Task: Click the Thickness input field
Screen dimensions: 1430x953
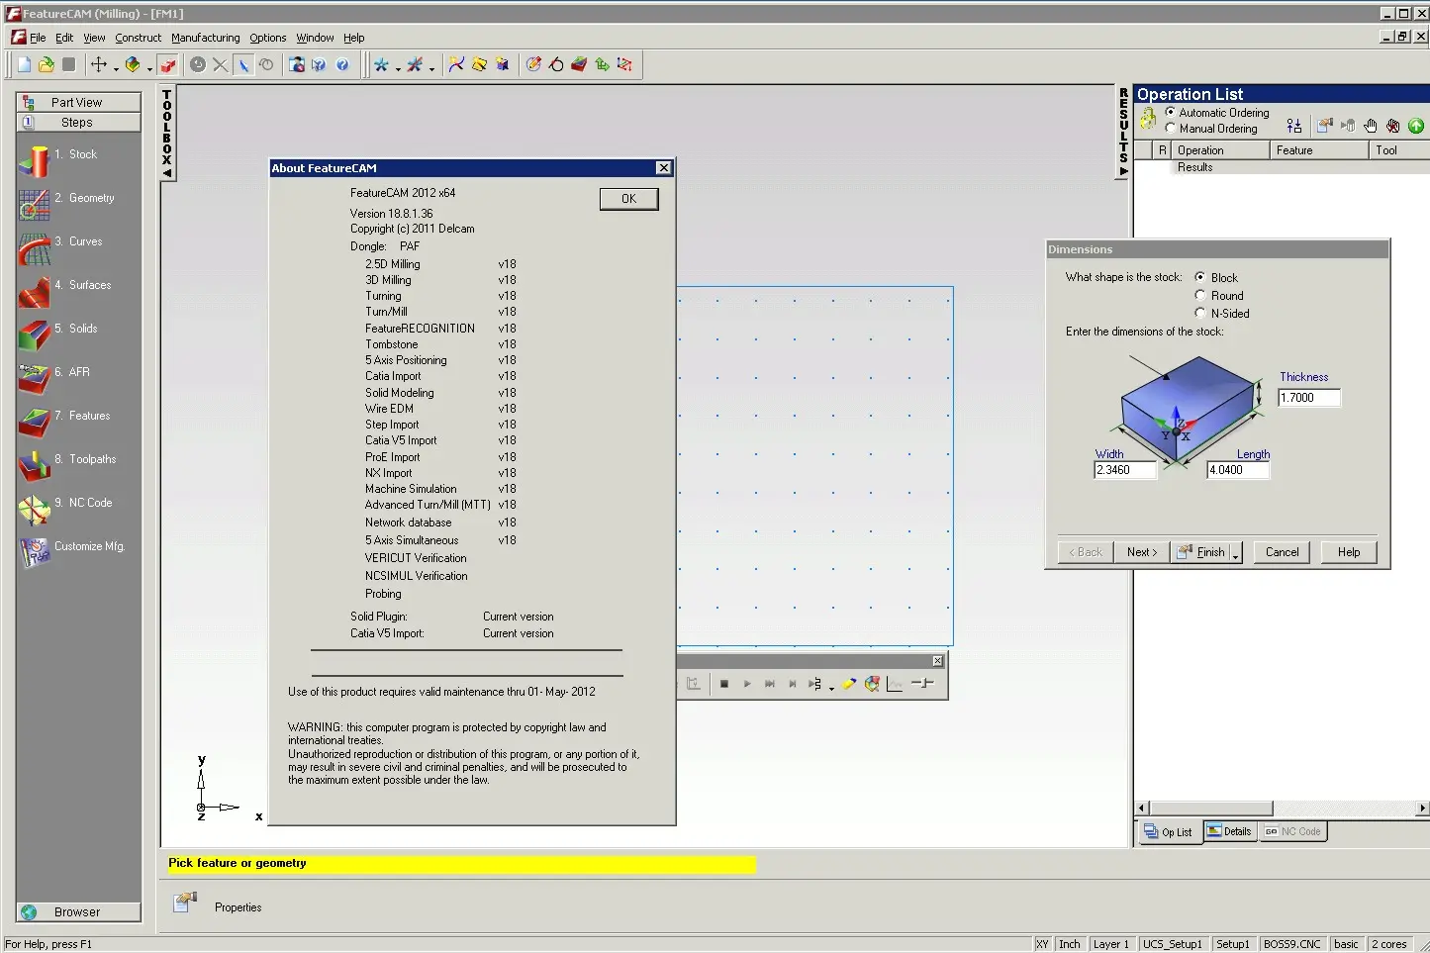Action: (1309, 398)
